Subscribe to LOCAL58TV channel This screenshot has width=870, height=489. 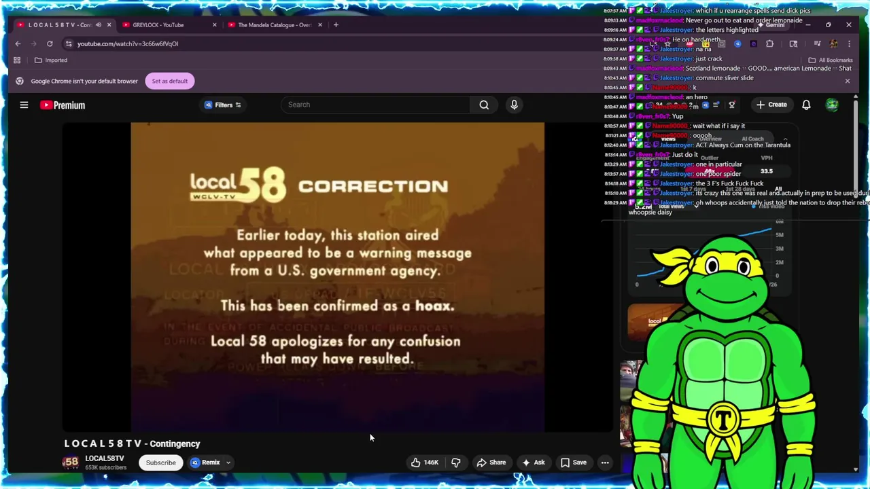pyautogui.click(x=160, y=463)
